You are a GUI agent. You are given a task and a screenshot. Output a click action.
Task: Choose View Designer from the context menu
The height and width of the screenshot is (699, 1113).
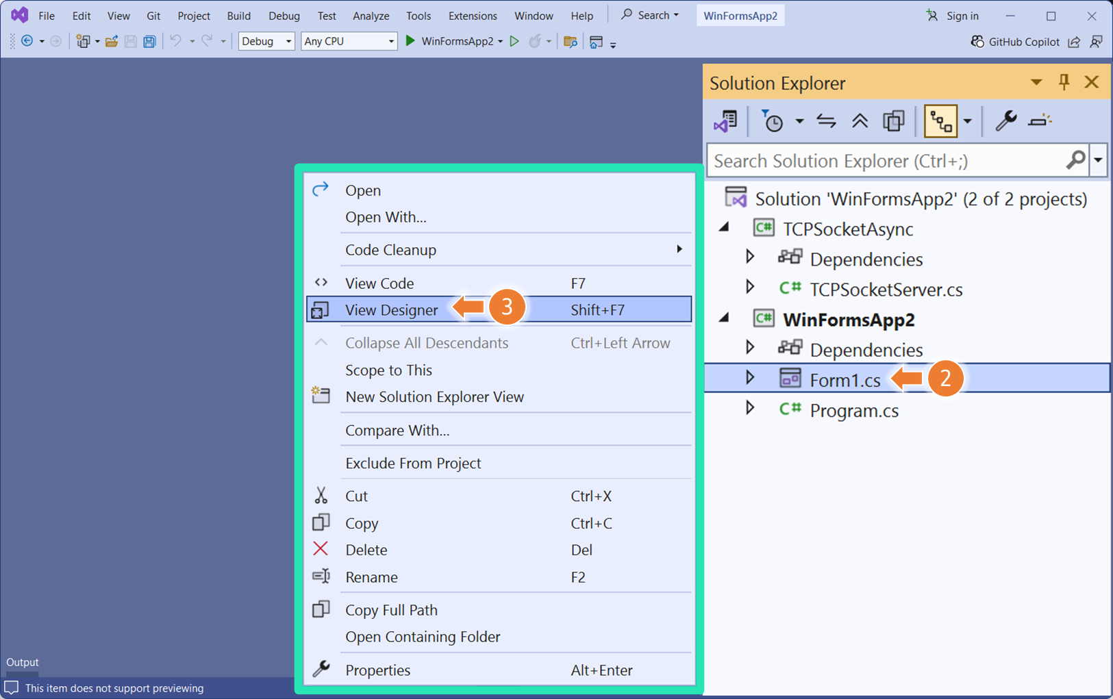(x=499, y=309)
